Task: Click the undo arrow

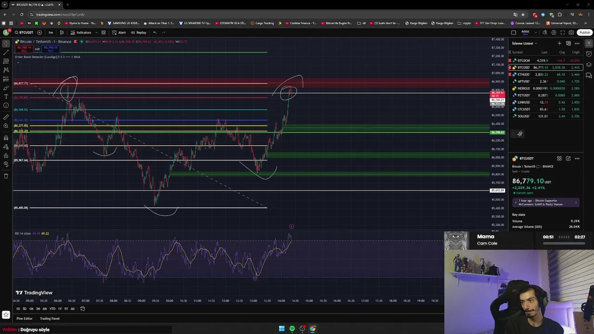Action: (155, 32)
